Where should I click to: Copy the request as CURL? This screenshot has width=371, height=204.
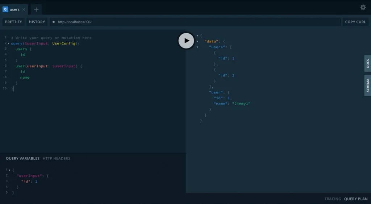pos(355,22)
